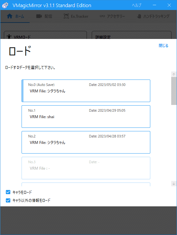
Task: Switch to the 配信 tab
Action: [44, 16]
